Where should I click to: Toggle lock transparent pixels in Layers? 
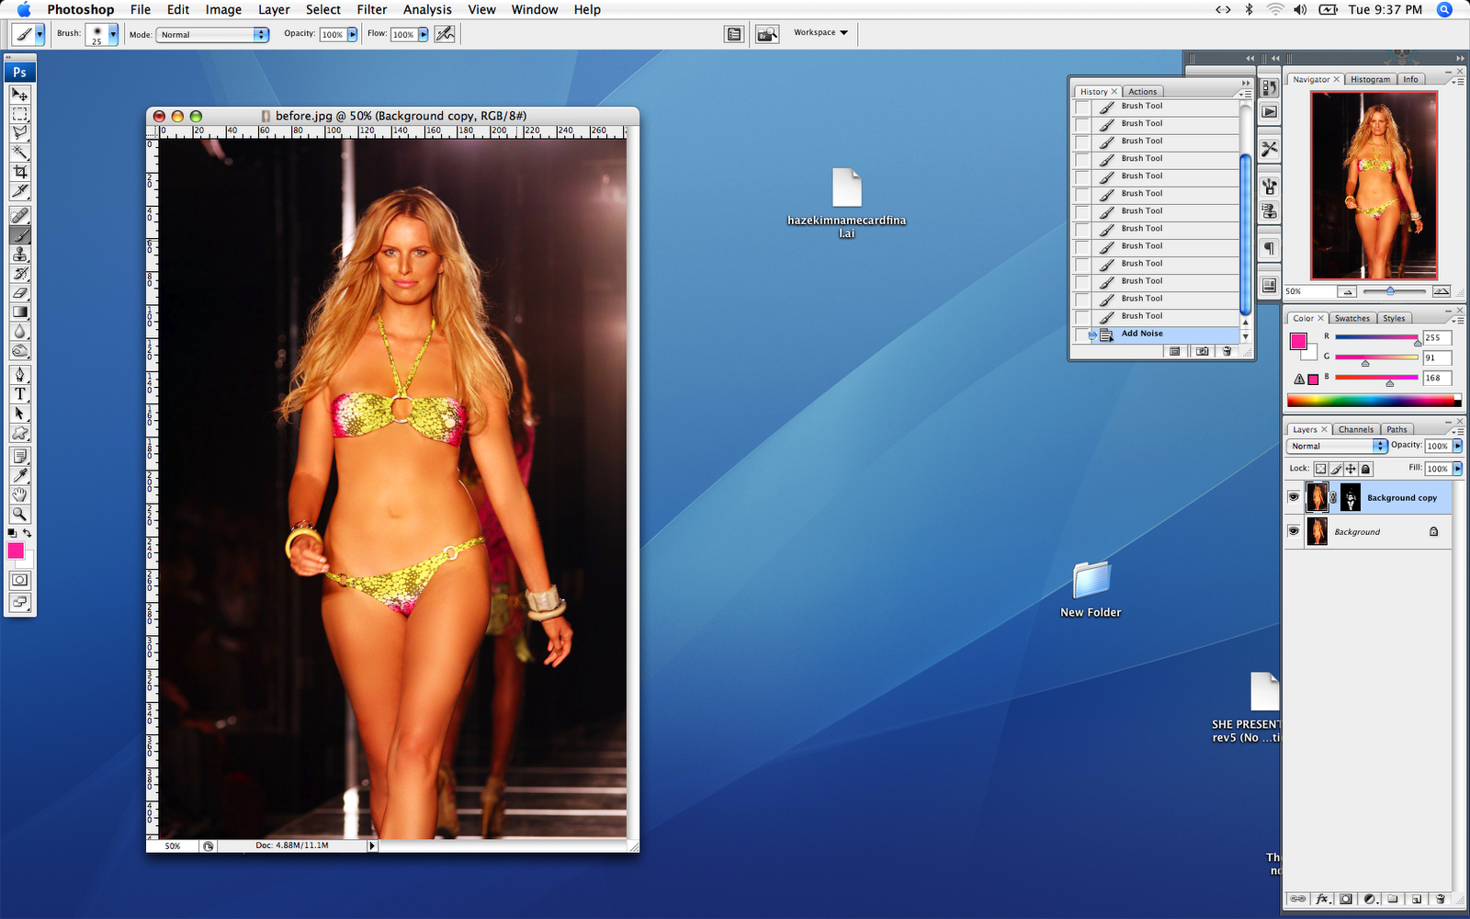[x=1320, y=469]
